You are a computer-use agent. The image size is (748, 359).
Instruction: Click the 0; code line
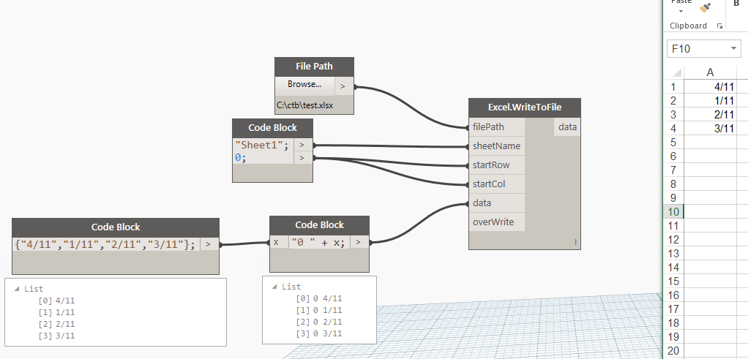(240, 158)
